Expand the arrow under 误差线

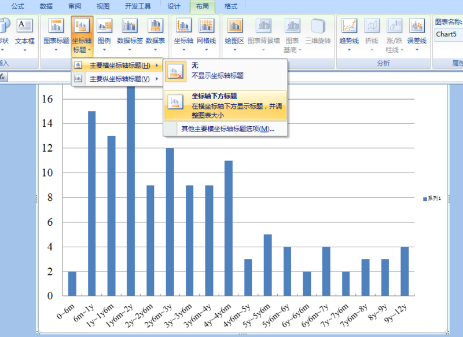[x=417, y=50]
